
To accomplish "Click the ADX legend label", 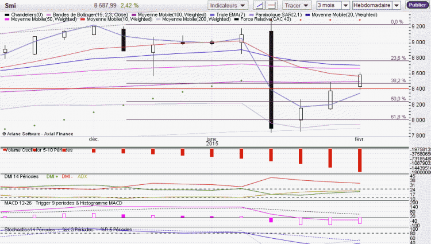I will click(82, 176).
